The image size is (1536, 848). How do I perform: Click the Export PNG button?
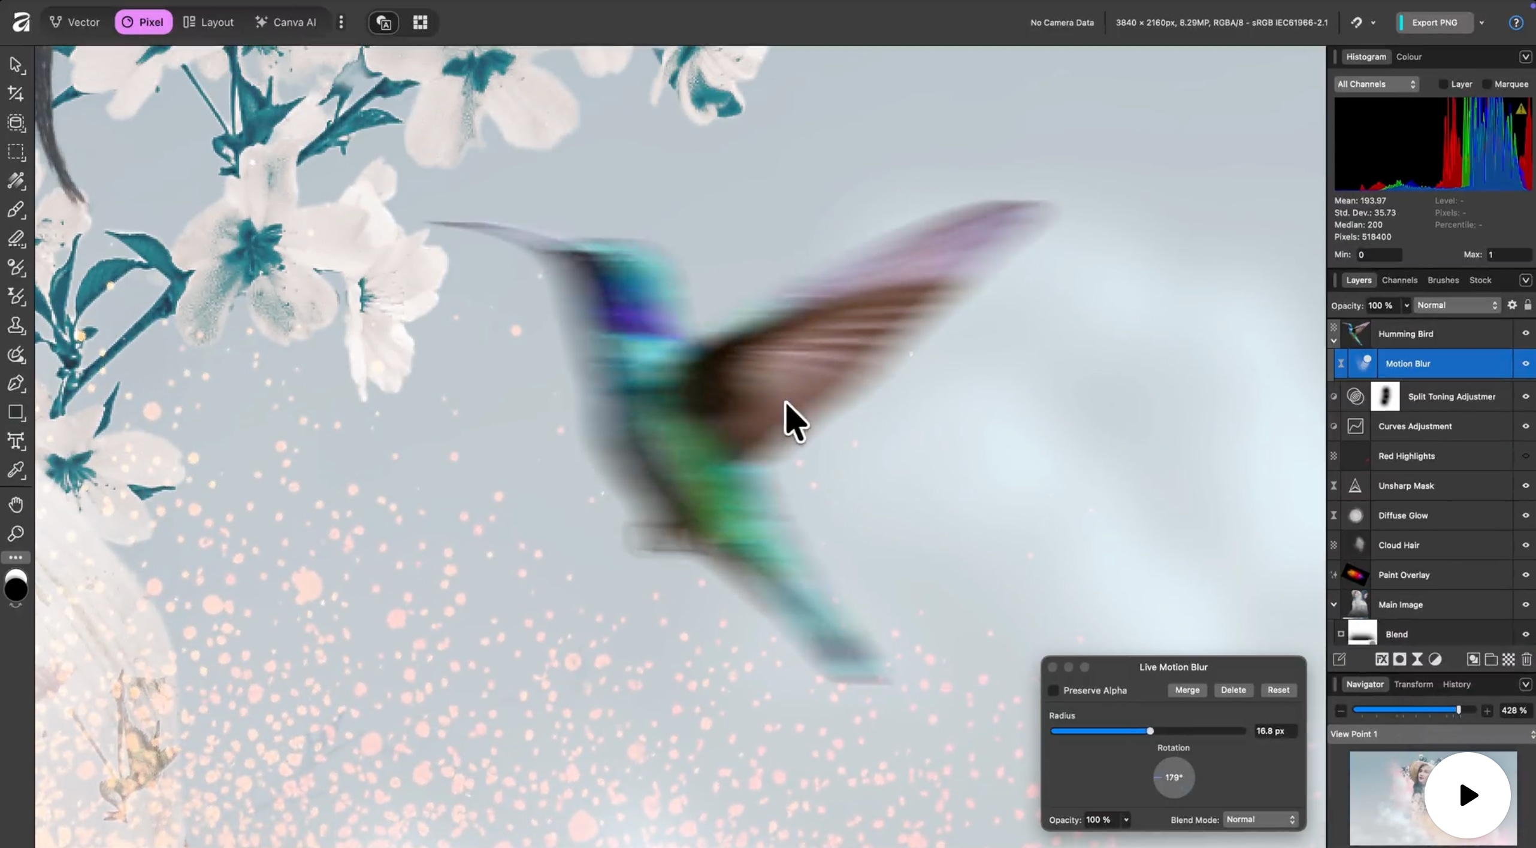[x=1435, y=22]
